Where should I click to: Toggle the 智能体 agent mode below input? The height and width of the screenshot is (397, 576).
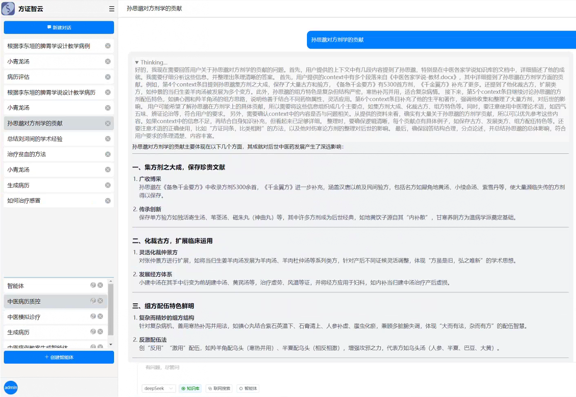[x=248, y=388]
